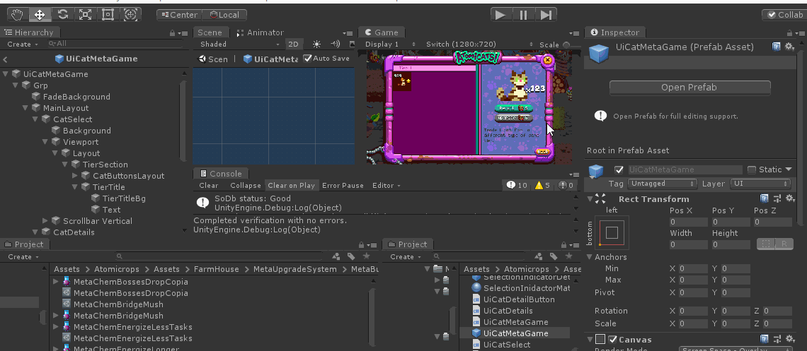
Task: Click the Step frame button
Action: pos(546,15)
